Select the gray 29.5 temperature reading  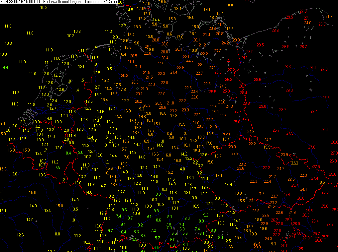point(289,17)
